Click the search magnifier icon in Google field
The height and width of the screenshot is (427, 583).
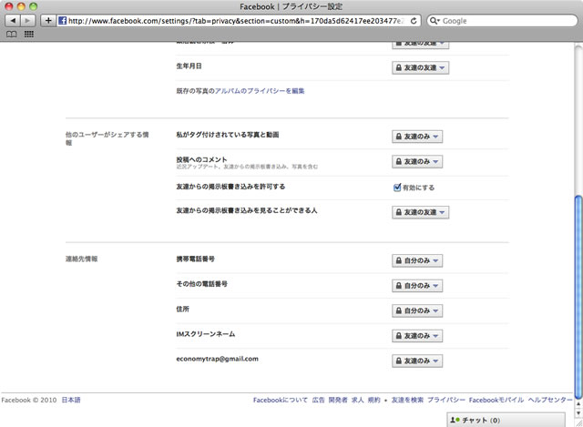[435, 21]
